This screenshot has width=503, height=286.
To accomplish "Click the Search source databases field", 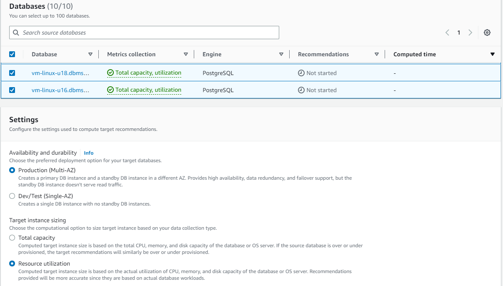I will coord(144,33).
